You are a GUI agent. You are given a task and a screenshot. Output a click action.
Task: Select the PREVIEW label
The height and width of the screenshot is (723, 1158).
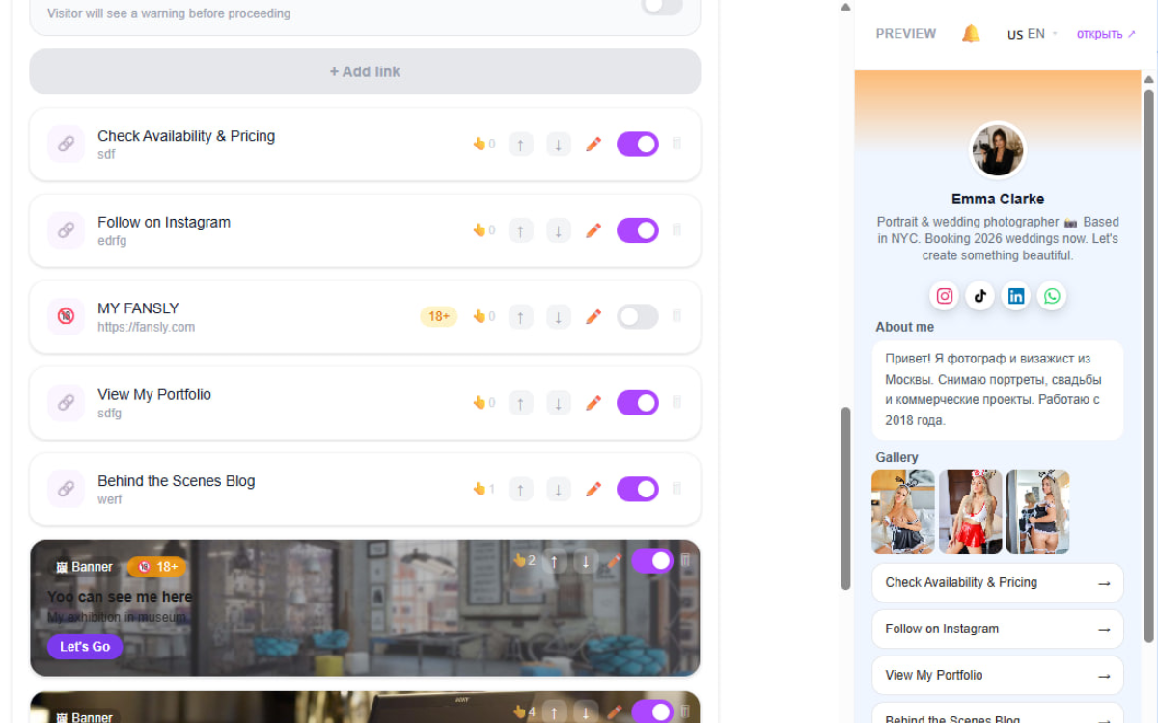pyautogui.click(x=906, y=34)
